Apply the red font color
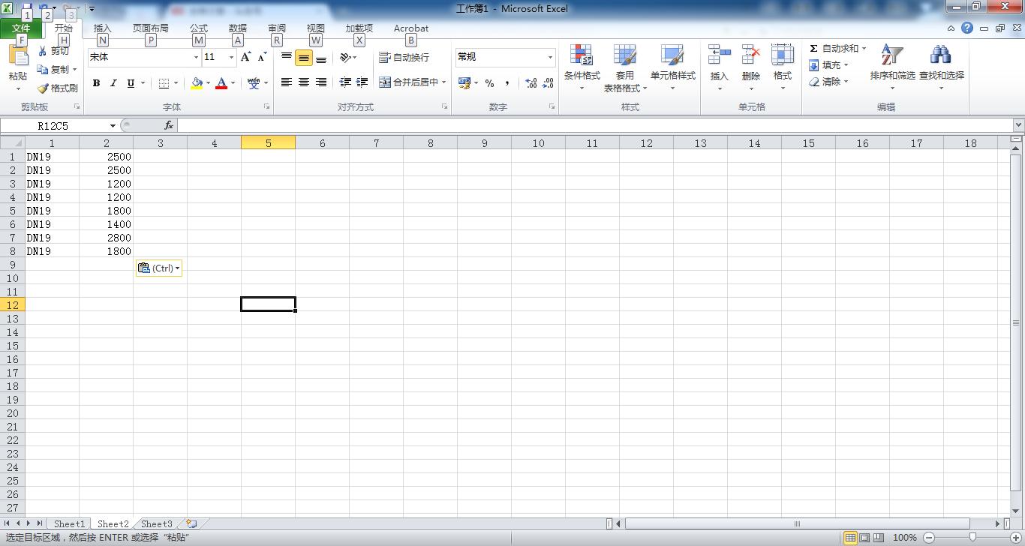The width and height of the screenshot is (1025, 546). [x=221, y=83]
